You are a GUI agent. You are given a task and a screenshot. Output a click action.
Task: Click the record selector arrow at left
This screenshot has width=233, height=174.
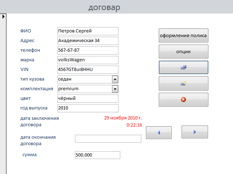pos(4,16)
